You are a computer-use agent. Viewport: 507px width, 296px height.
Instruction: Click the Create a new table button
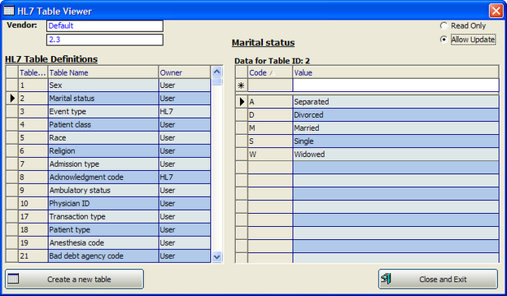click(74, 279)
